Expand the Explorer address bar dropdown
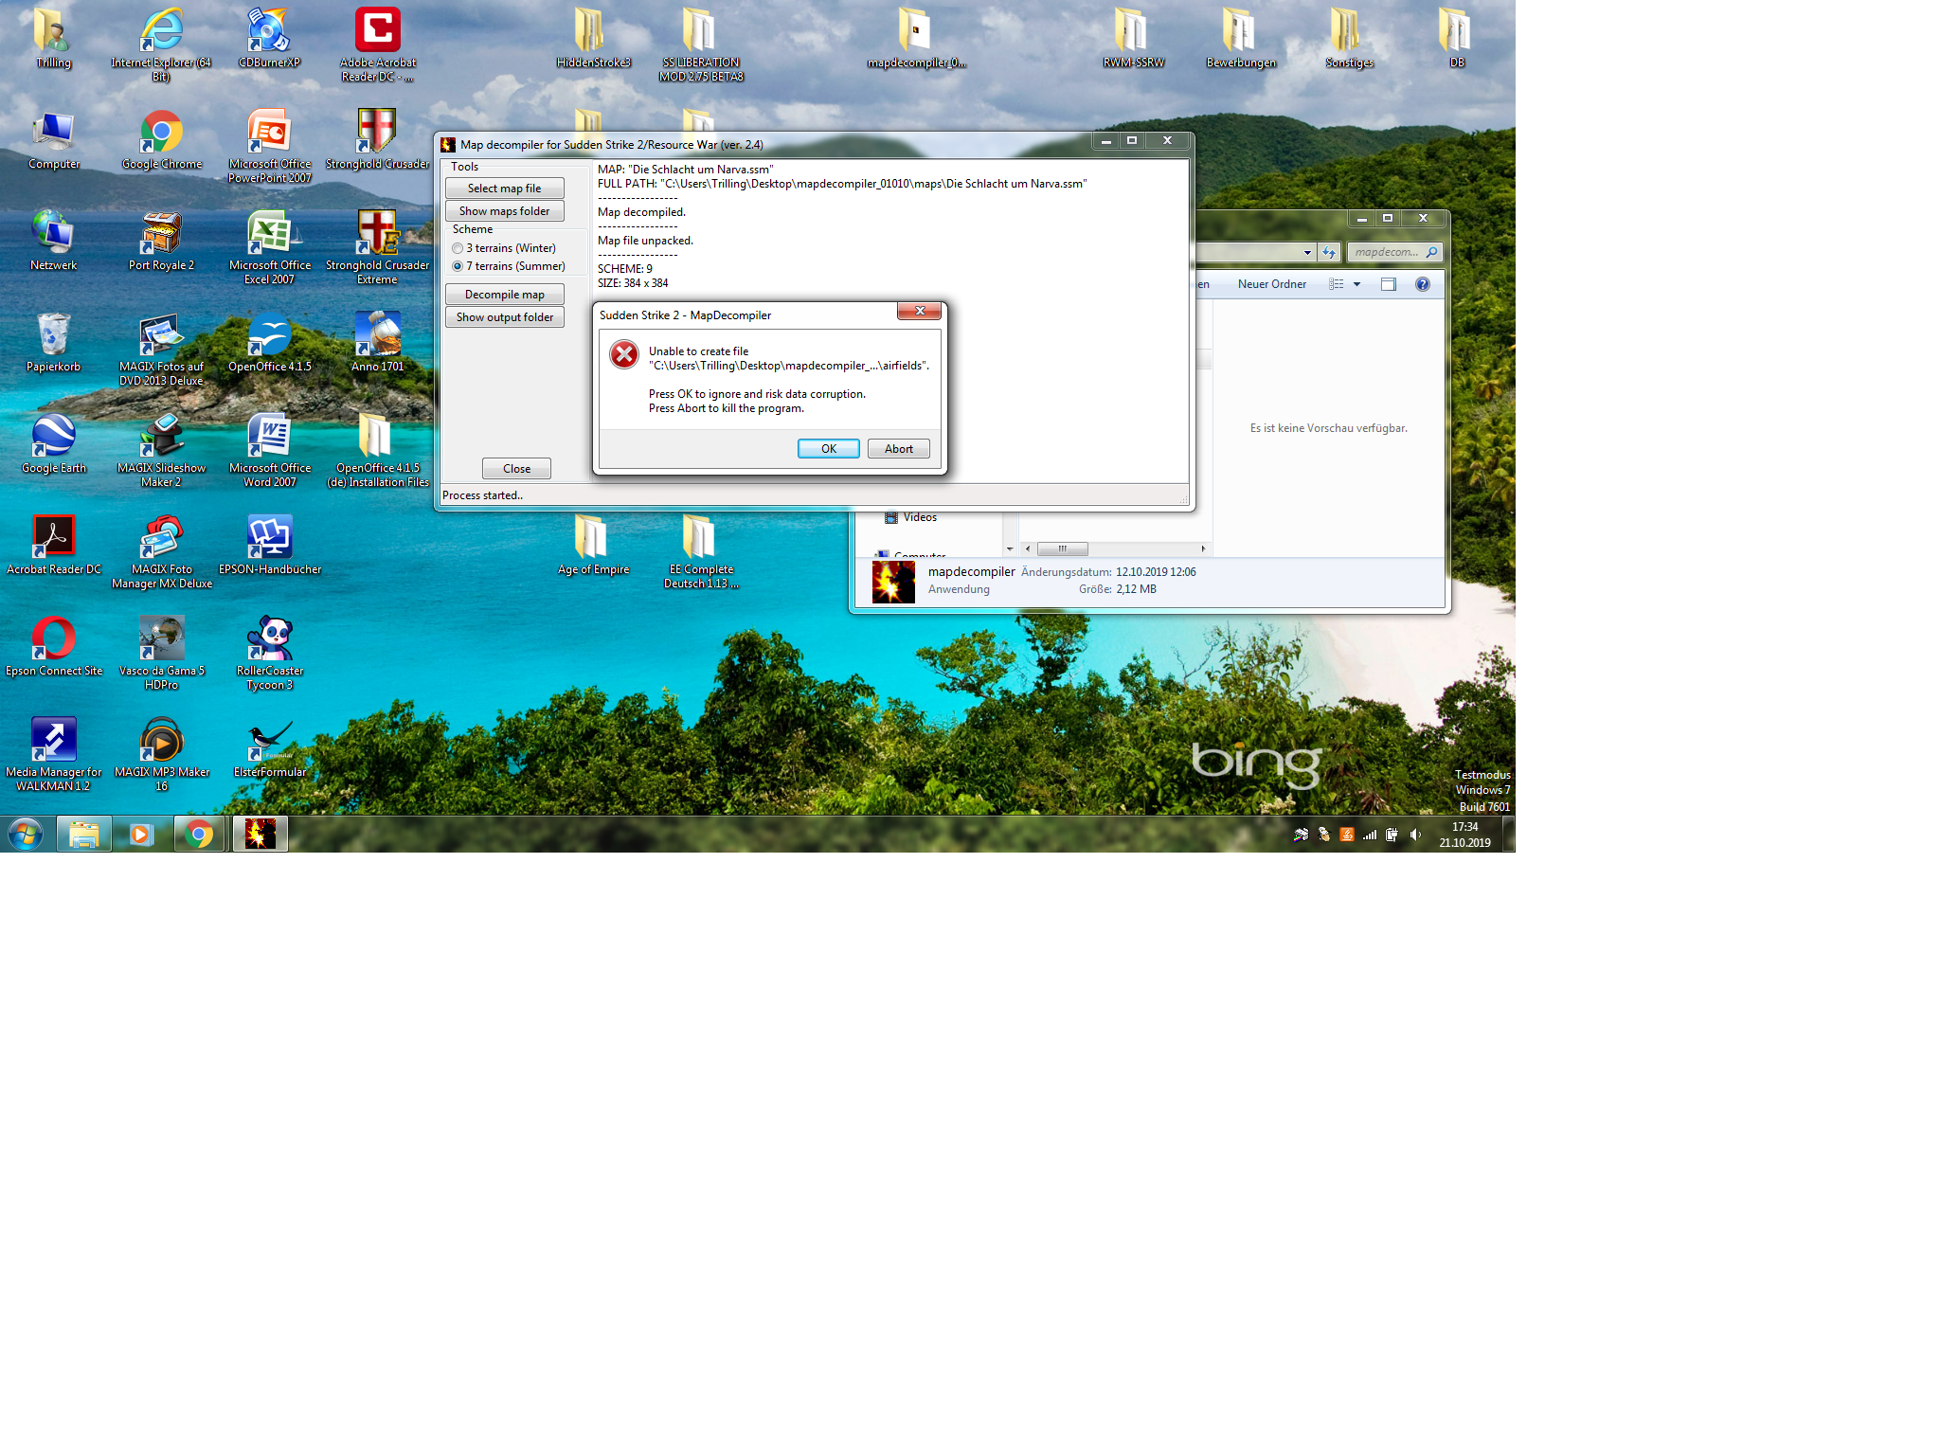Image resolution: width=1940 pixels, height=1438 pixels. (1307, 252)
